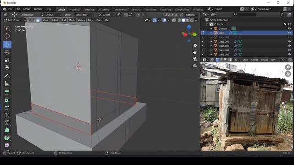Switch to wireframe viewport shading
This screenshot has height=165, width=294.
point(180,20)
